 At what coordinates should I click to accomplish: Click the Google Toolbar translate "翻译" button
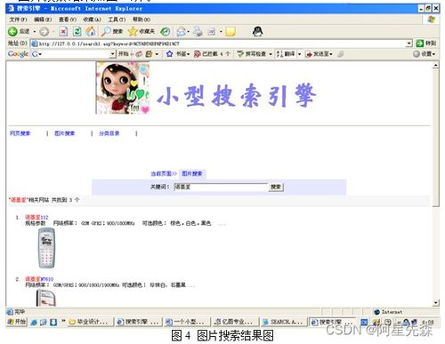click(x=286, y=54)
